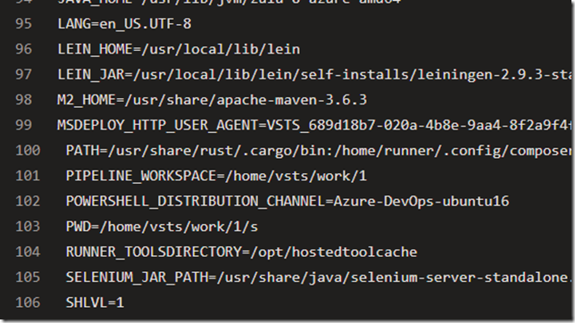
Task: Click line number 95
Action: (x=24, y=24)
